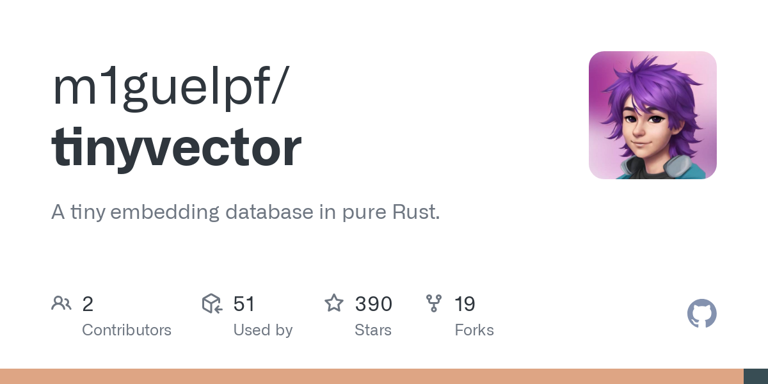Click the fork count 19

point(465,304)
